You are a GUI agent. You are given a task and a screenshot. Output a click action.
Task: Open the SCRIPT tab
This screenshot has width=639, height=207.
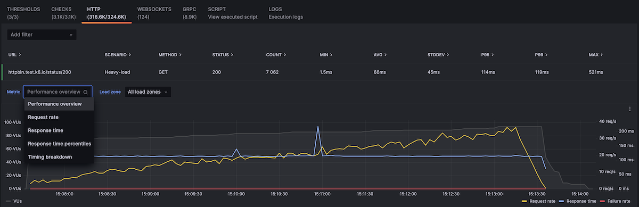[x=233, y=13]
